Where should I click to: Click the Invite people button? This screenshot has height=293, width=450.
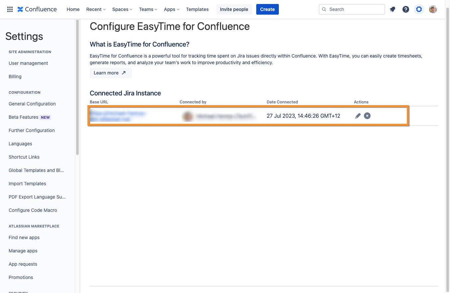[234, 9]
